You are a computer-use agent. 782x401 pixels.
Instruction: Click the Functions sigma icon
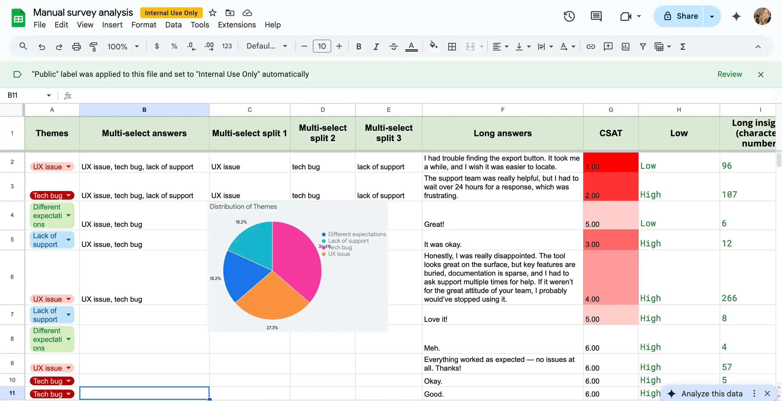click(x=683, y=46)
